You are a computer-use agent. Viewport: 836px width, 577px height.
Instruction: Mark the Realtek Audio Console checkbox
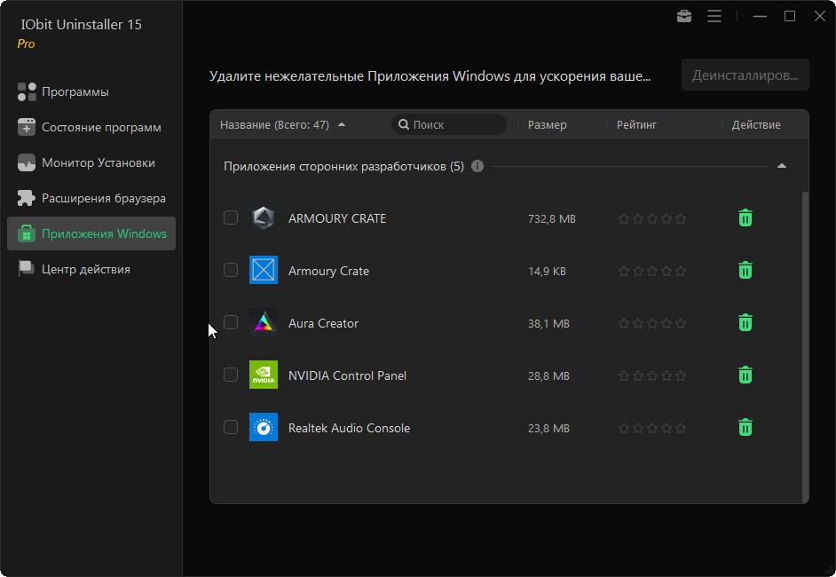click(x=231, y=427)
